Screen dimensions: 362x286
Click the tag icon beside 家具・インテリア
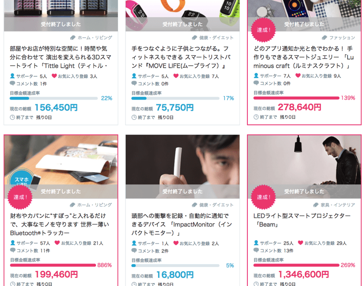click(x=316, y=205)
